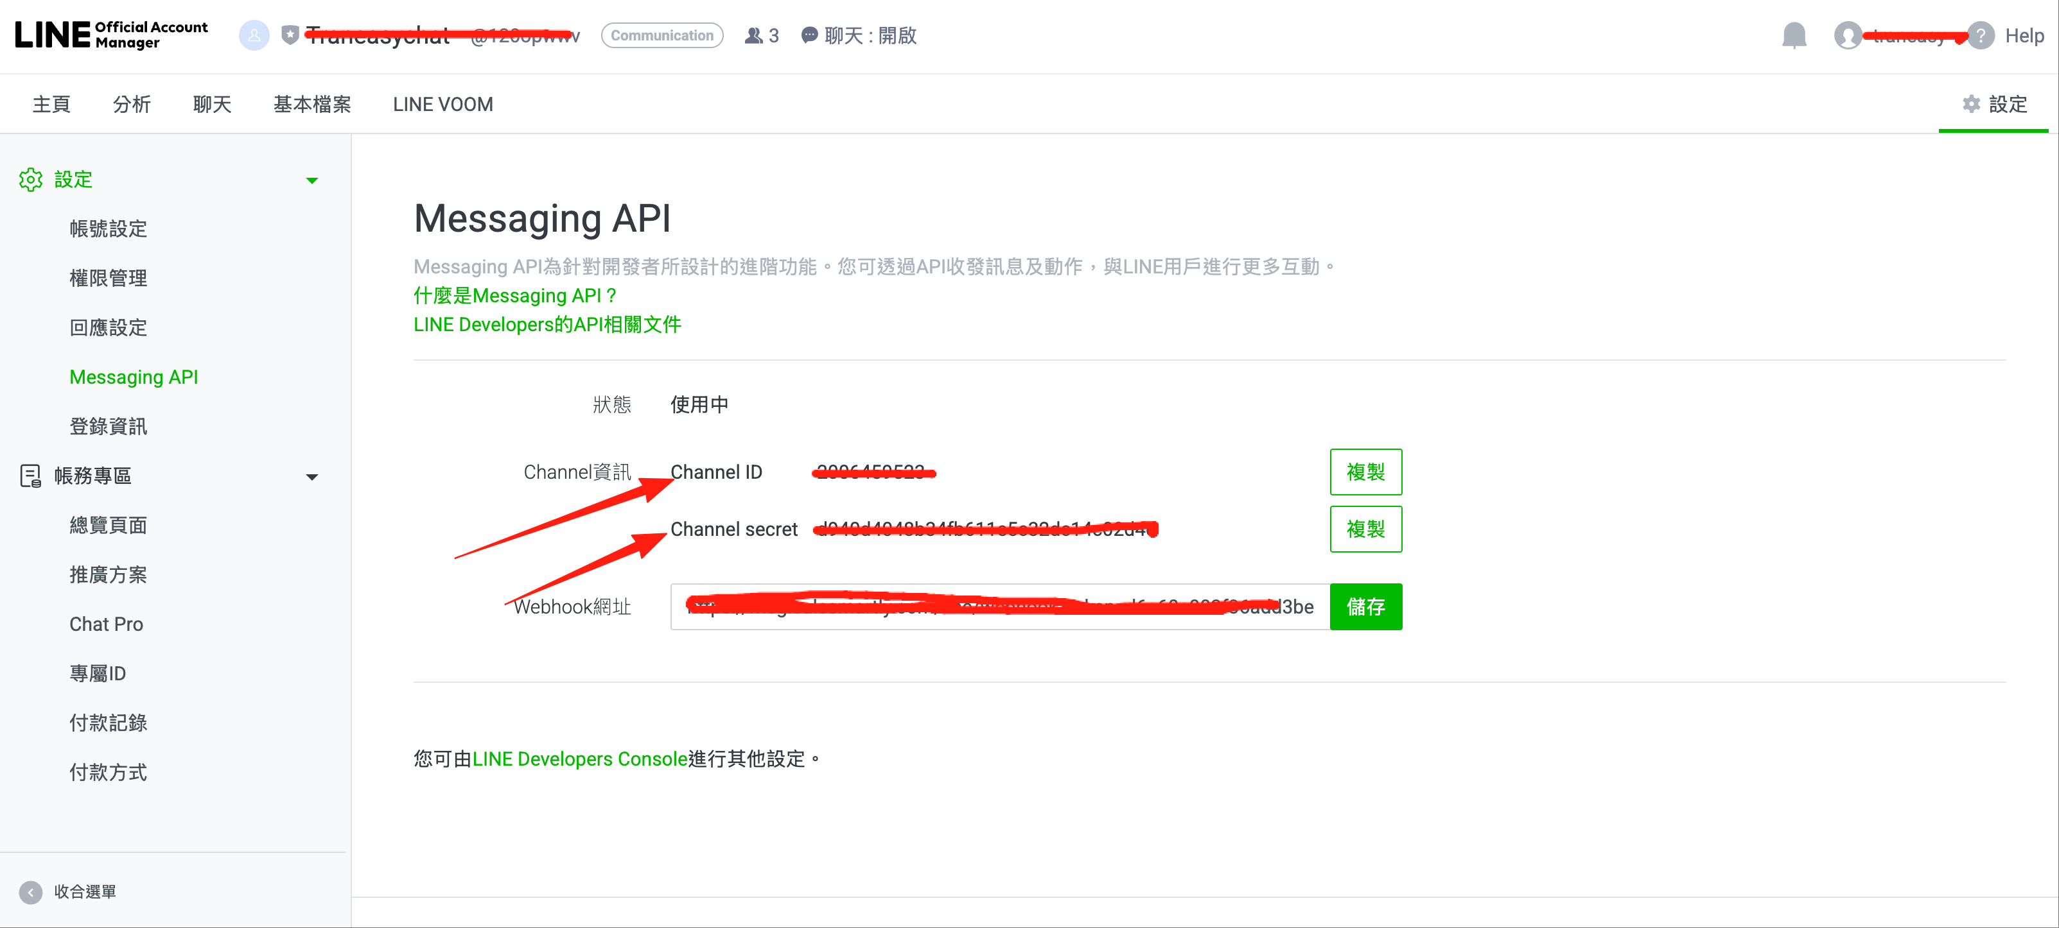Select 回應設定 in the sidebar
This screenshot has height=928, width=2059.
pyautogui.click(x=108, y=327)
